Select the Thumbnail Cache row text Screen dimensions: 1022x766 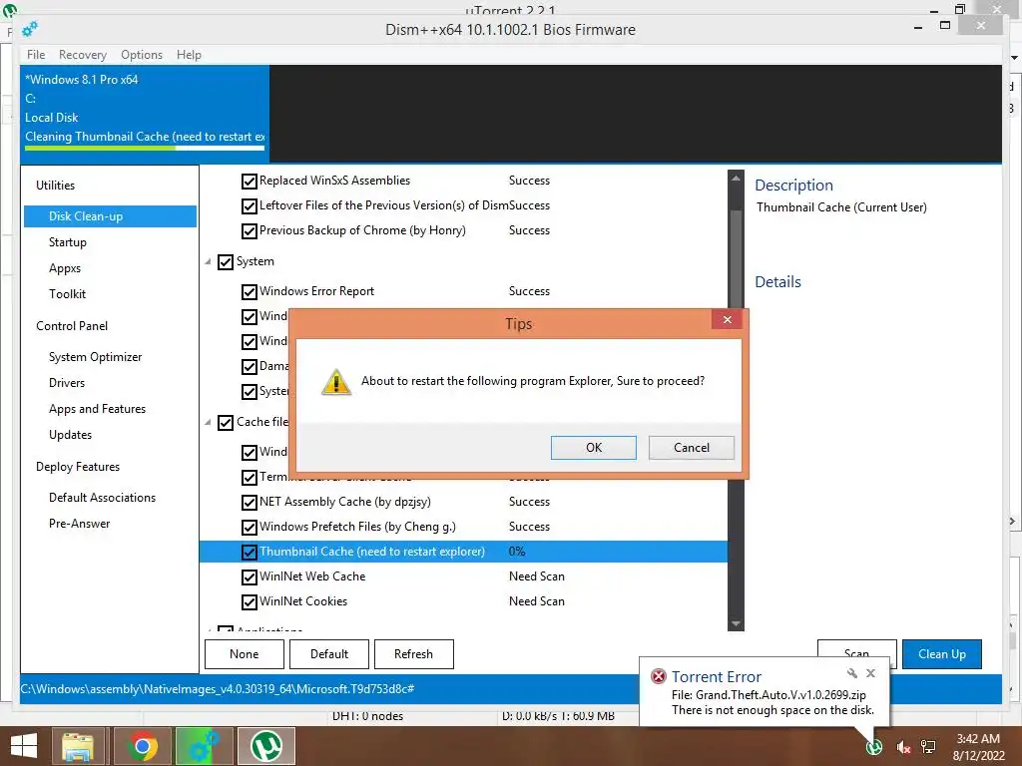(x=372, y=552)
